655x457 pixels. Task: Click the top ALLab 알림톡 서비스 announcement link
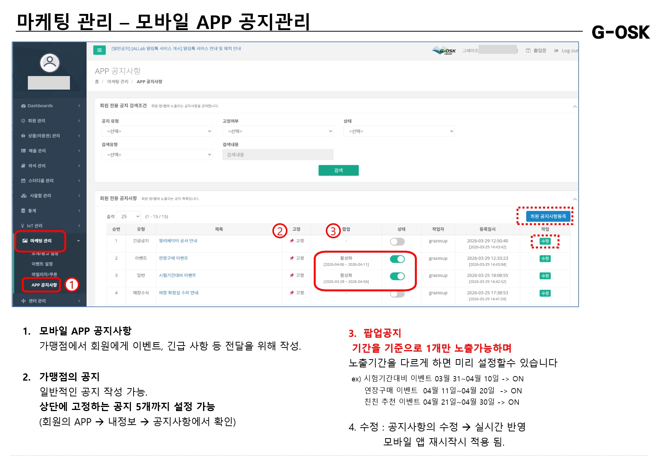pos(176,49)
